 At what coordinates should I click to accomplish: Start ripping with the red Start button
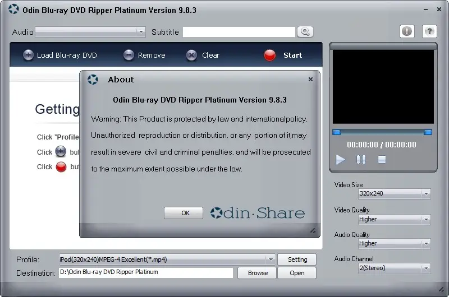click(270, 55)
